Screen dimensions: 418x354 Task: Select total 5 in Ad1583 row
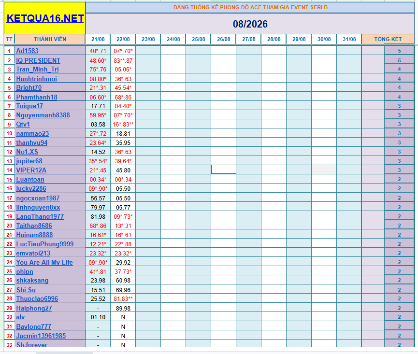click(x=399, y=51)
